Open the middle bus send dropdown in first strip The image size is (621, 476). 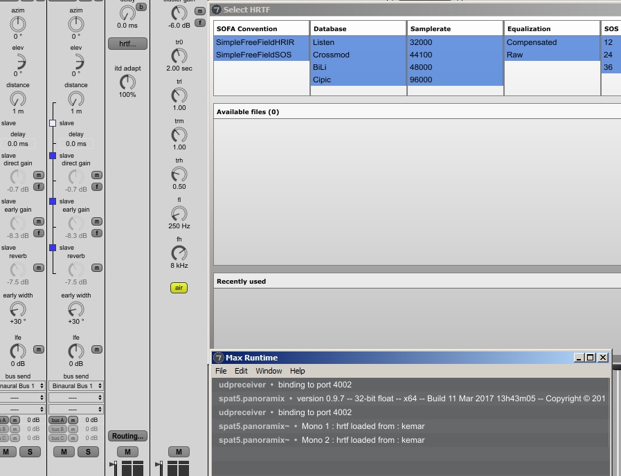point(22,398)
